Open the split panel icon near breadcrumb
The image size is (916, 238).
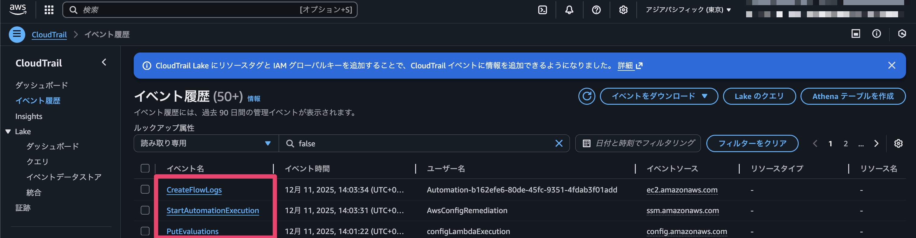click(856, 34)
